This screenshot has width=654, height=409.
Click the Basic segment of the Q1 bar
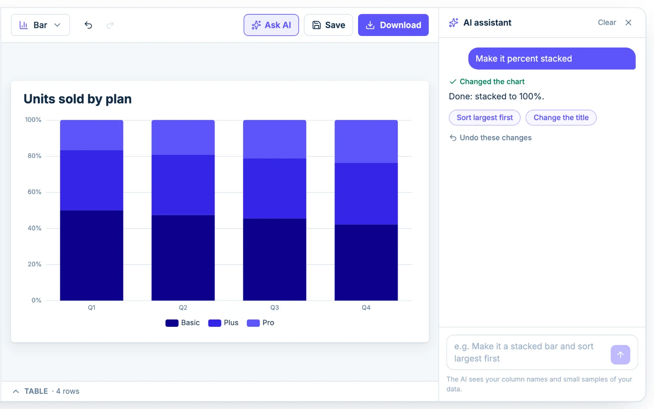[92, 256]
